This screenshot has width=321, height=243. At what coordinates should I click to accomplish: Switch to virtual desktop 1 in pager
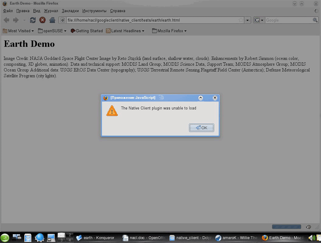[x=61, y=235]
